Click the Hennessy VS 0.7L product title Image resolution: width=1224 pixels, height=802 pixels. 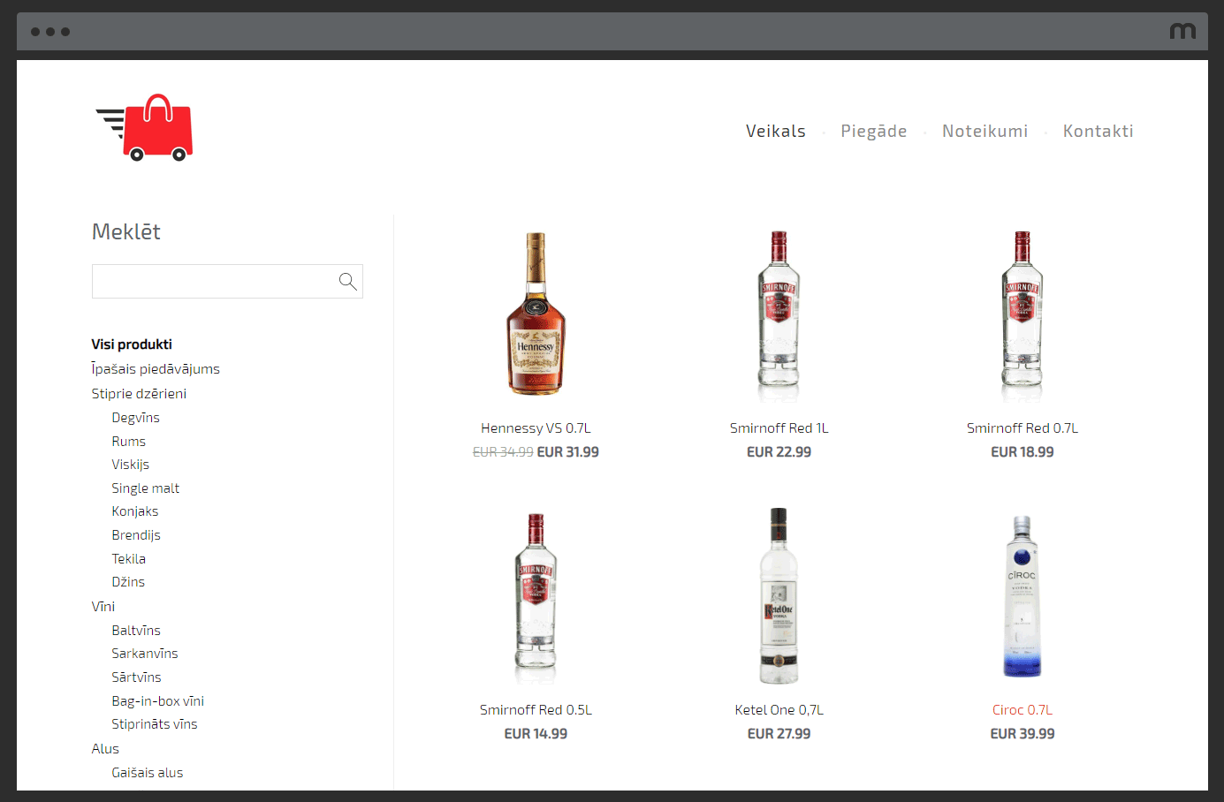pos(536,428)
